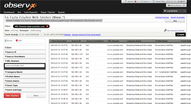Screen dimensions: 191x104
Task: Click the Zaman Kolonu(Time.Generated) link
Action: pyautogui.click(x=86, y=35)
